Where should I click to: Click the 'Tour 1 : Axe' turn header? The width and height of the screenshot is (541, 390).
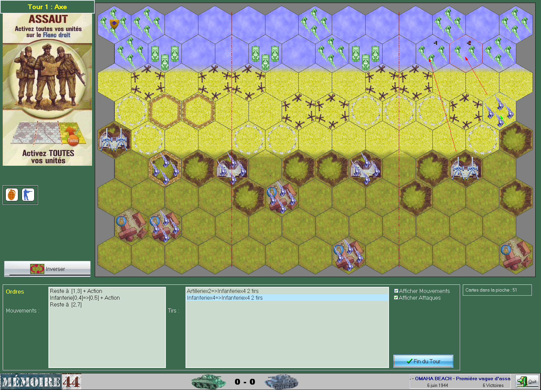pos(47,7)
